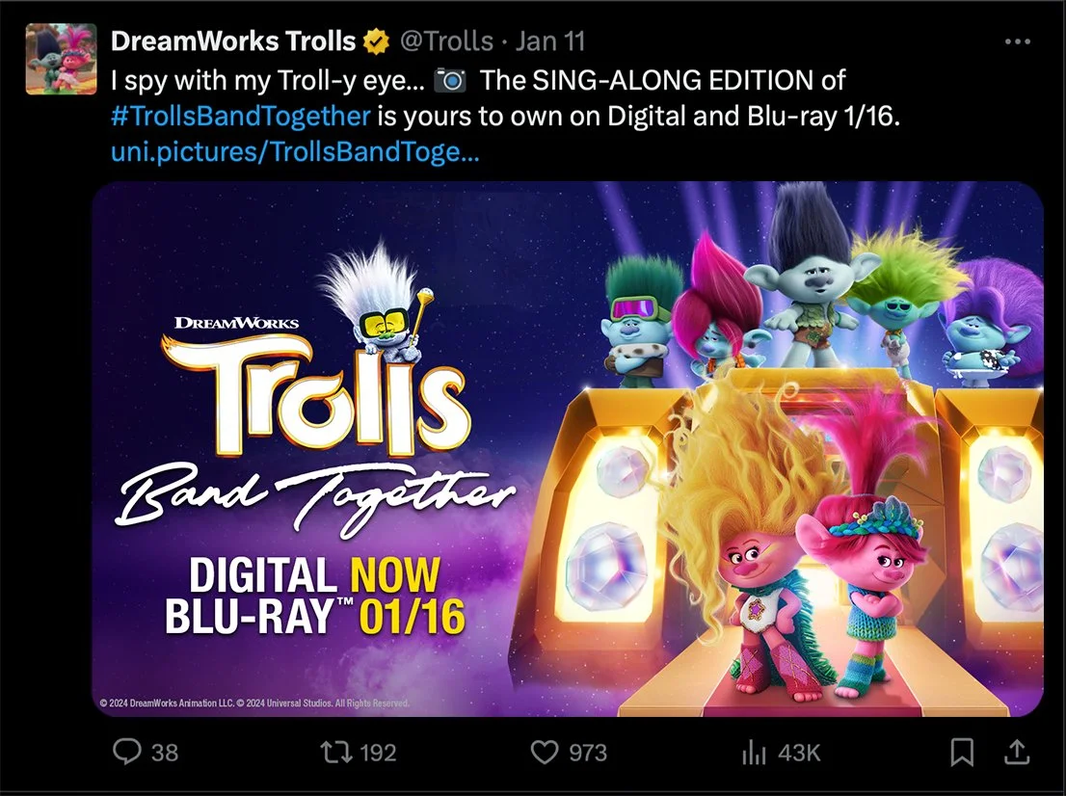Click the share upload arrow icon
Viewport: 1066px width, 796px height.
coord(1017,753)
